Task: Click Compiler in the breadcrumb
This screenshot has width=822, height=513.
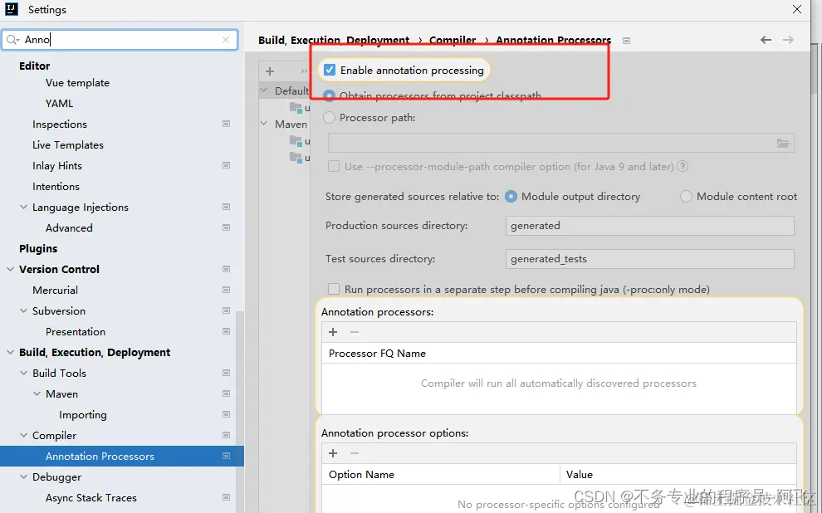Action: tap(453, 41)
